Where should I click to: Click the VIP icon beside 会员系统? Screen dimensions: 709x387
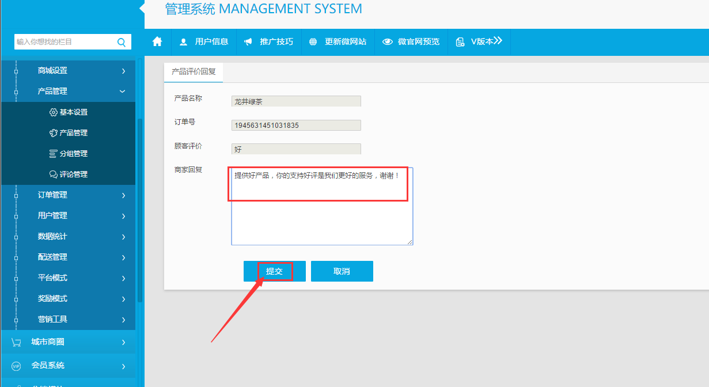click(x=16, y=366)
